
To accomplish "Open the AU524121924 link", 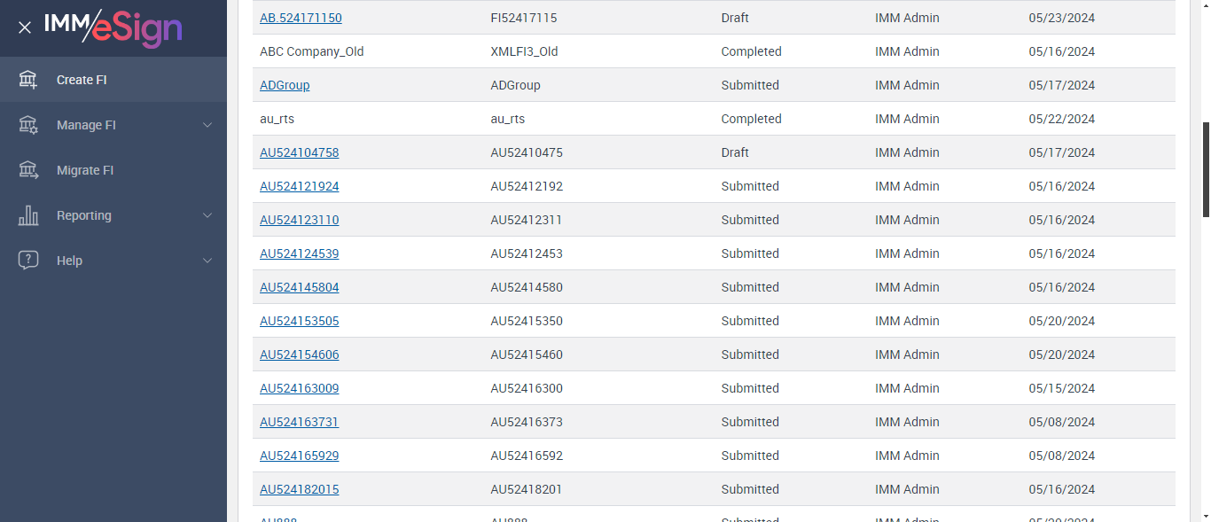I will click(x=299, y=186).
